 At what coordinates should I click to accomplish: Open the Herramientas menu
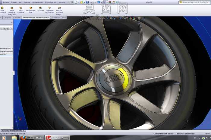(x=38, y=2)
